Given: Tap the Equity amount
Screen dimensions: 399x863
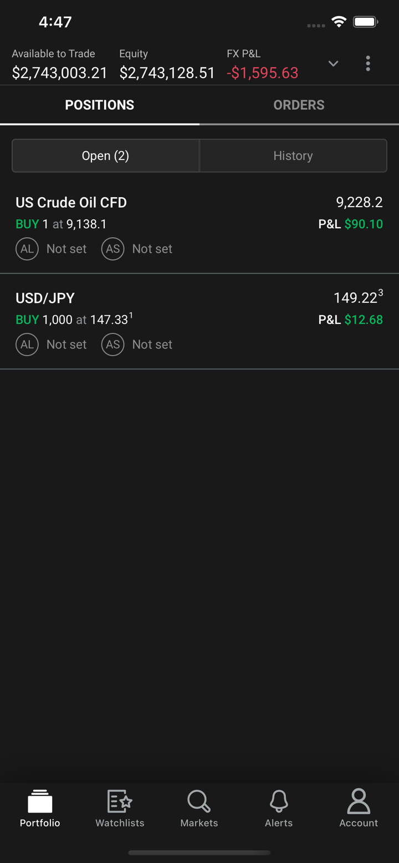Looking at the screenshot, I should tap(167, 73).
